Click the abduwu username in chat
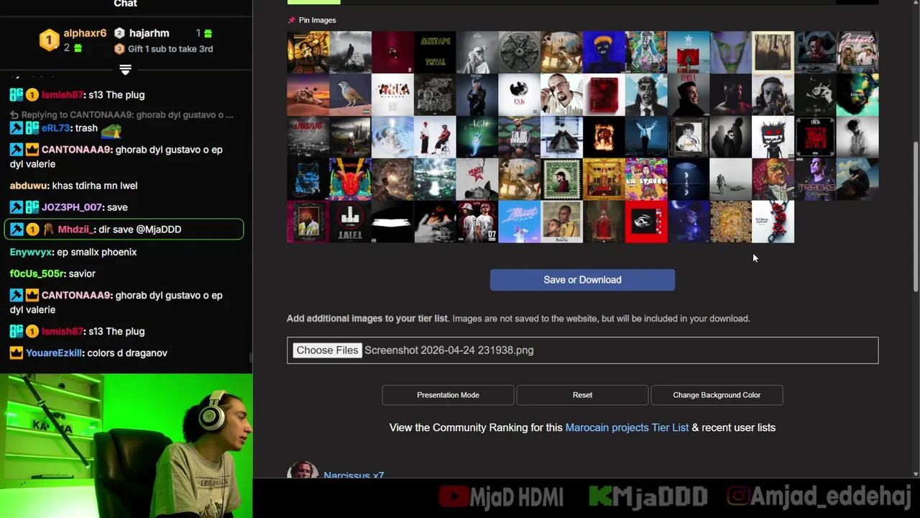 tap(29, 186)
